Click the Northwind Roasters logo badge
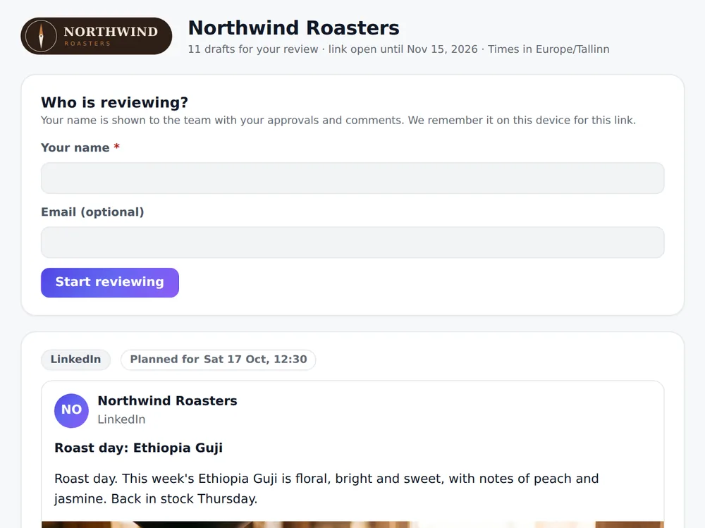This screenshot has width=705, height=528. point(96,36)
